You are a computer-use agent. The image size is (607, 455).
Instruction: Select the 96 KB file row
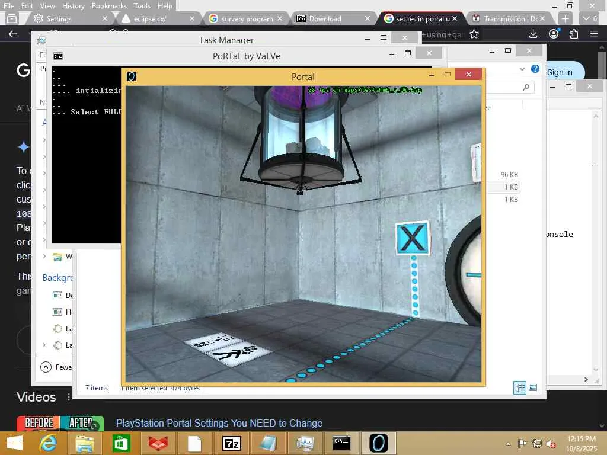(509, 175)
